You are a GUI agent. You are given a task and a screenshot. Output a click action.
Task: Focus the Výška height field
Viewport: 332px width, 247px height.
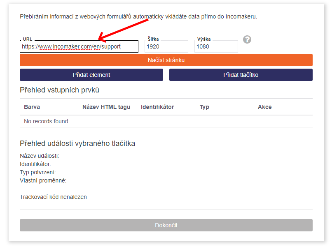216,46
